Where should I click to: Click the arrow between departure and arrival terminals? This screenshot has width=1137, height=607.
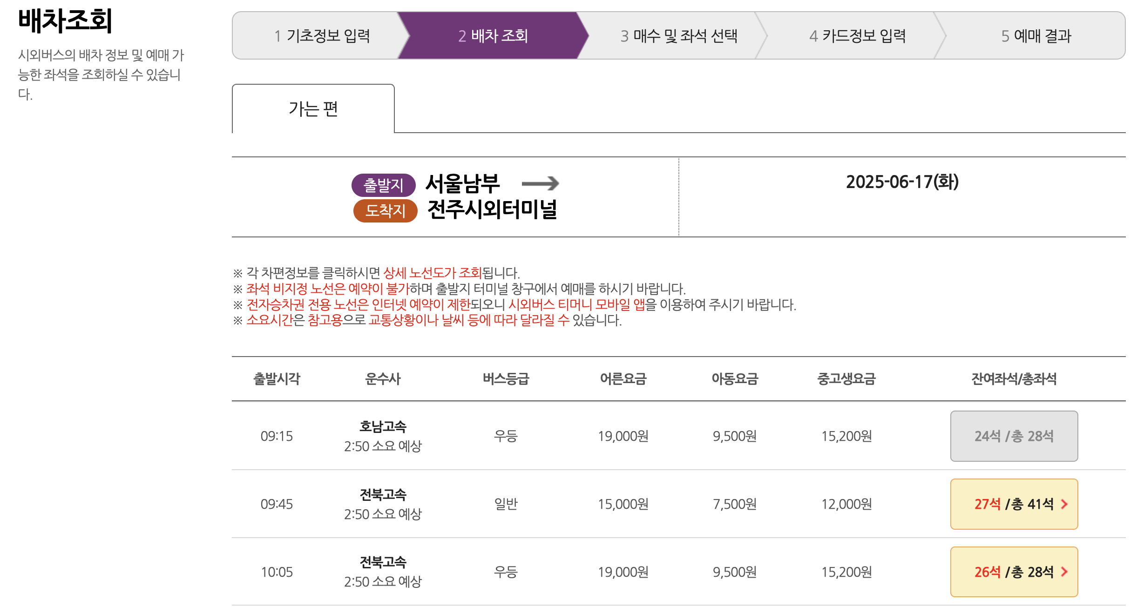pos(546,183)
